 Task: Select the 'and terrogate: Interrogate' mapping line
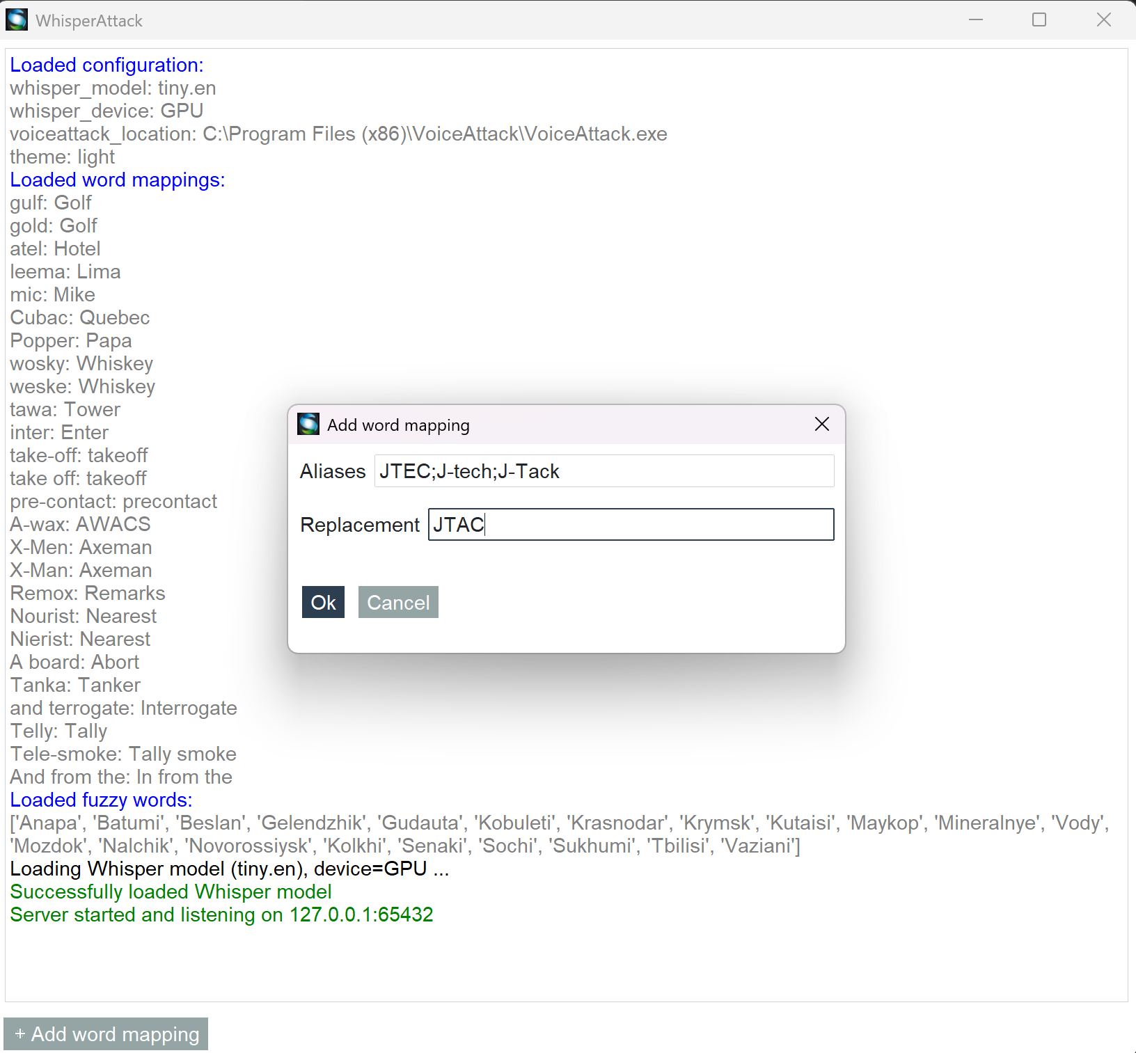123,708
